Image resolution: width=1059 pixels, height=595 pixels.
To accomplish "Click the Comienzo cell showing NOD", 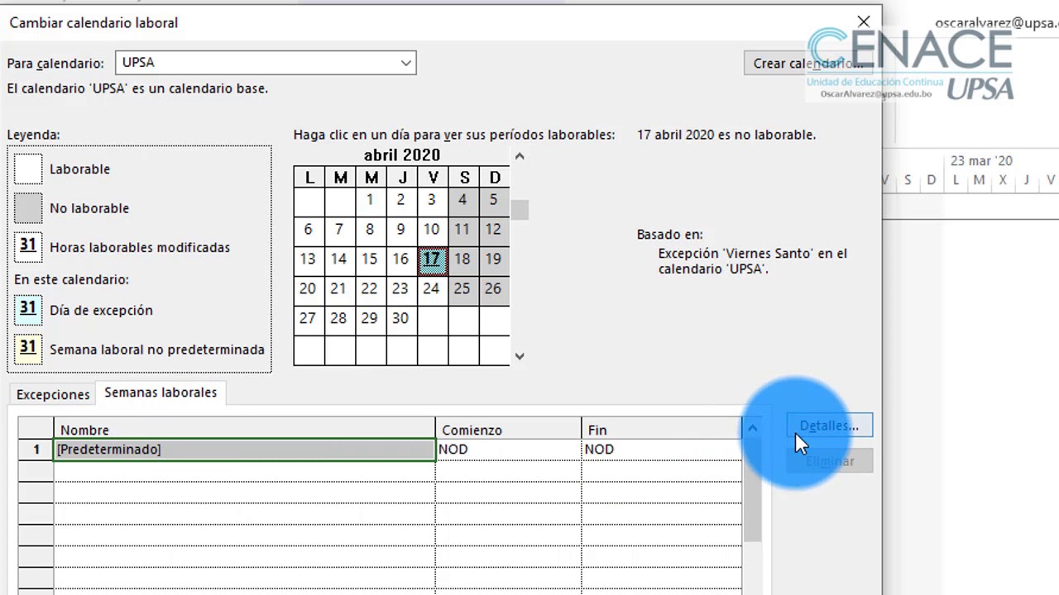I will click(x=508, y=450).
